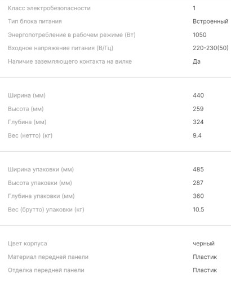The width and height of the screenshot is (231, 282).
Task: Select the 'черный' body color value
Action: 203,244
